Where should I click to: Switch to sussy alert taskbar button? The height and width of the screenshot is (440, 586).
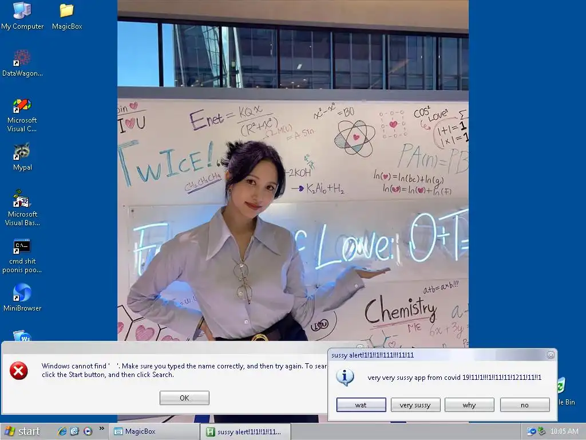pyautogui.click(x=245, y=432)
